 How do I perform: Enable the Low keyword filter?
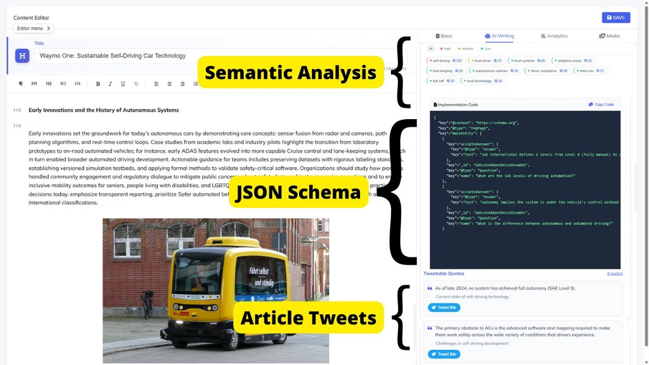[x=485, y=49]
